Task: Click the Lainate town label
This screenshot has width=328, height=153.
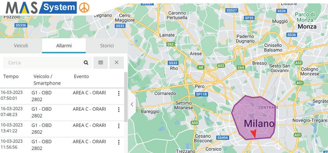Action: tap(167, 35)
